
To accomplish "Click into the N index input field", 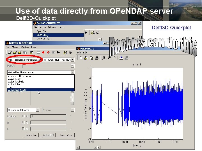I will [x=48, y=122].
